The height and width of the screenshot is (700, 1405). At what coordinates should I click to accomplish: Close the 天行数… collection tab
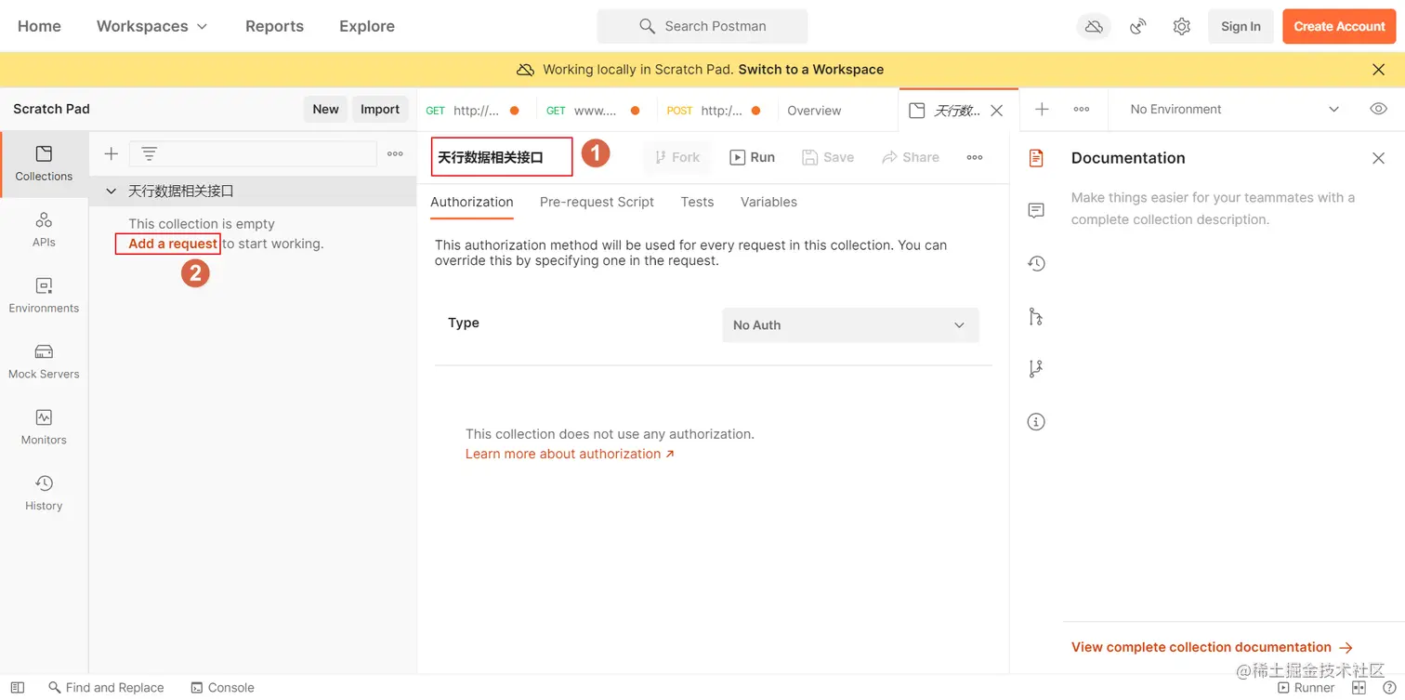[x=997, y=111]
